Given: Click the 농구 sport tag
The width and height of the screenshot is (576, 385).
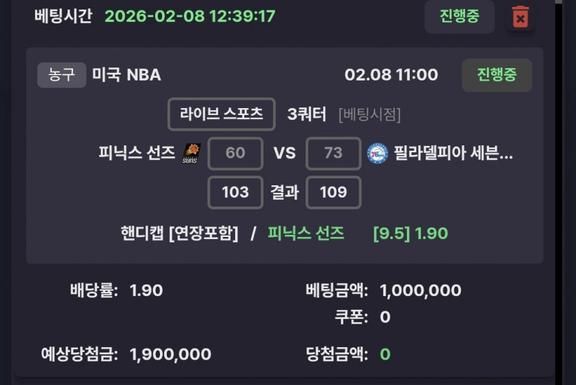Looking at the screenshot, I should point(61,75).
